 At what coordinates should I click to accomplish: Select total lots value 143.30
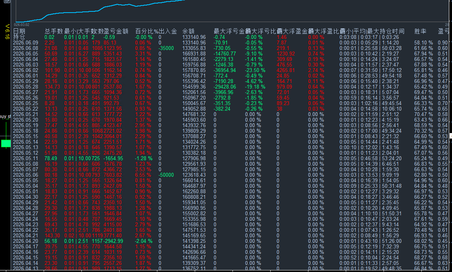pos(52,235)
